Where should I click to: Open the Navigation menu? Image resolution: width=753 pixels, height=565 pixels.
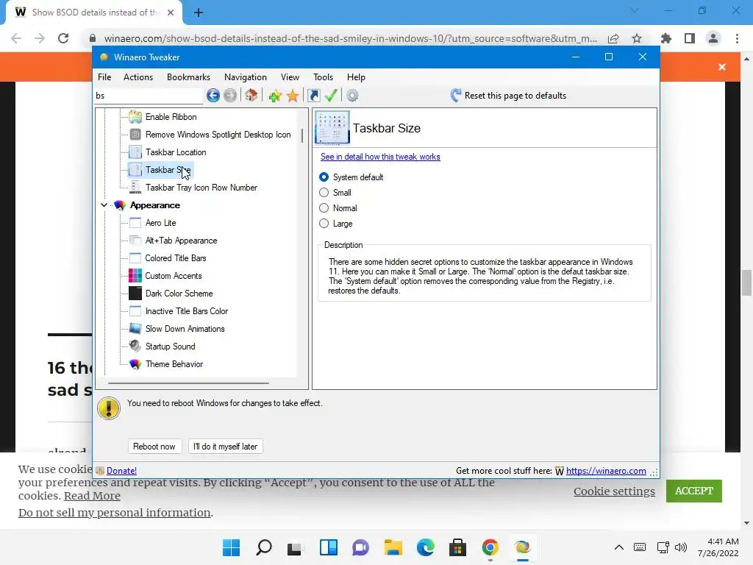coord(246,77)
